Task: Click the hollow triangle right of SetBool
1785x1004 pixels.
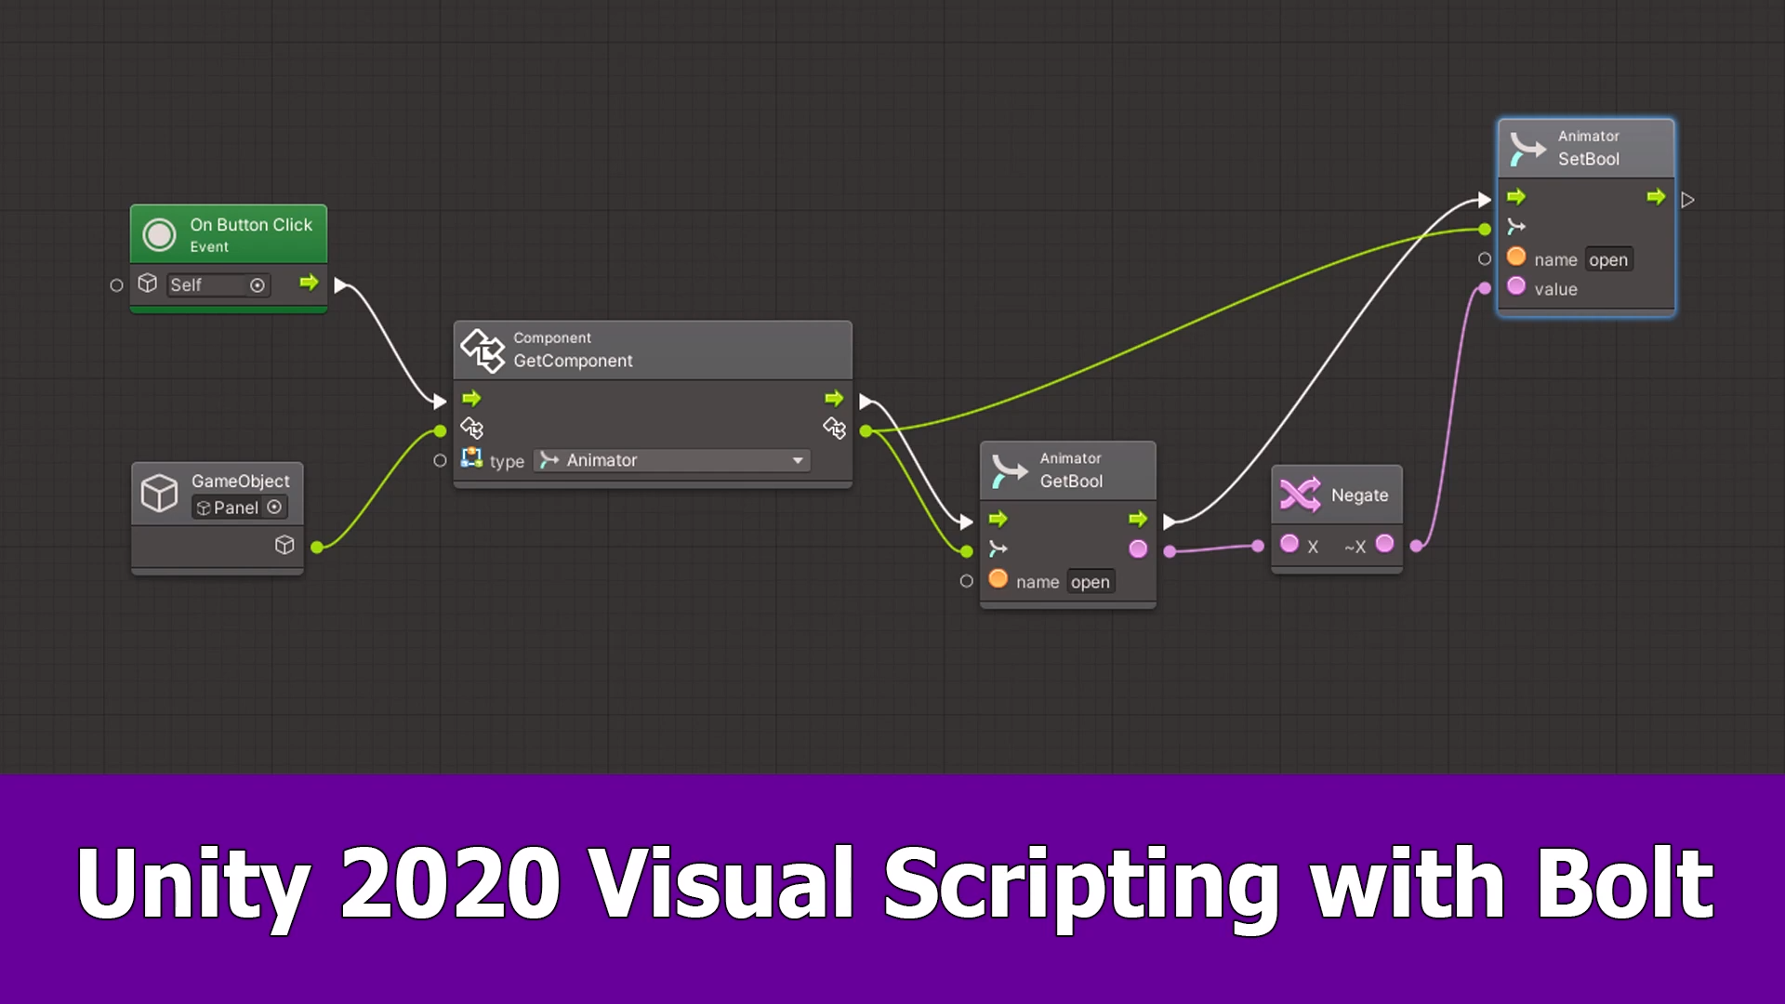Action: tap(1687, 200)
